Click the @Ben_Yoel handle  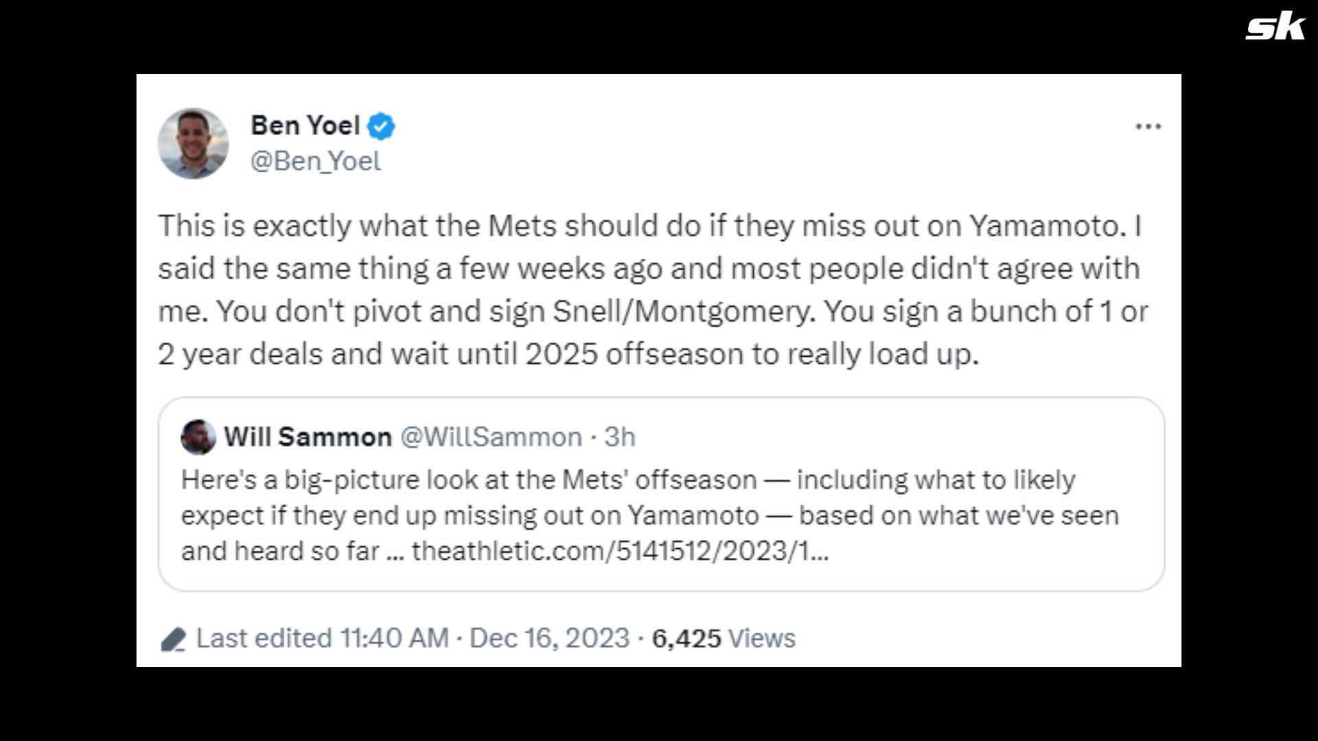point(315,161)
